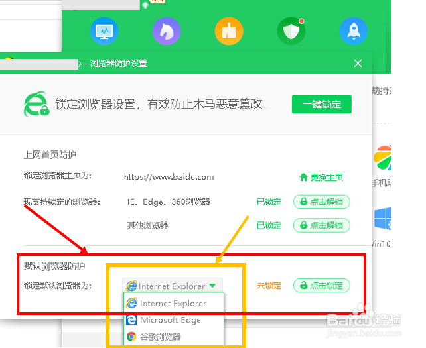Choose Internet Explorer from the dropdown list
Screen dimensions: 426x348
pyautogui.click(x=174, y=303)
